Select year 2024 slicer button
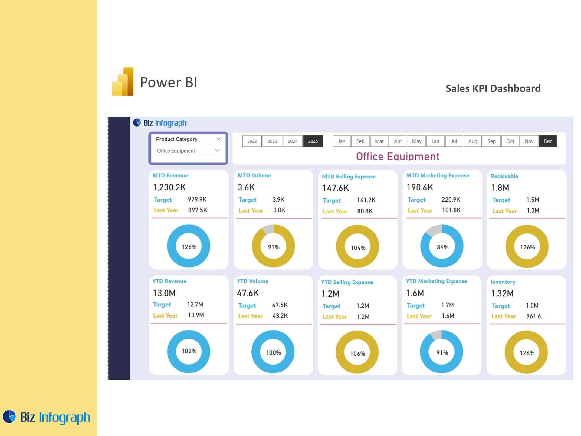This screenshot has width=581, height=436. [x=293, y=141]
